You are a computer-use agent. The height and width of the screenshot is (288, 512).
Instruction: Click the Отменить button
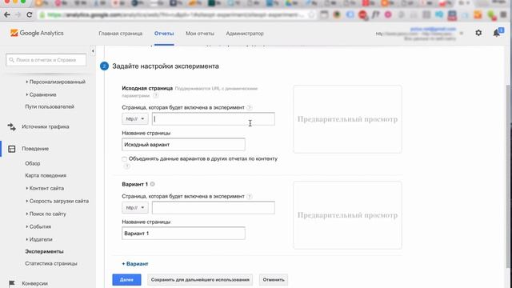(274, 280)
